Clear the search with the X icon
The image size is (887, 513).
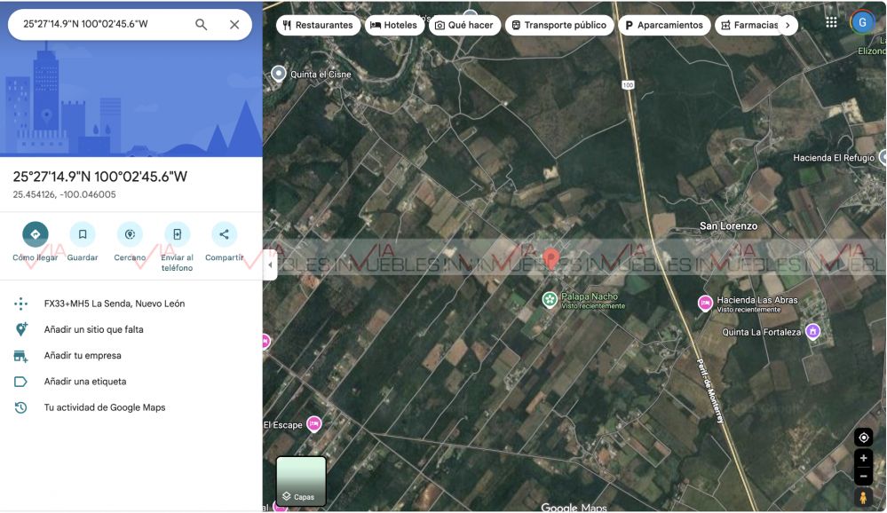(x=234, y=25)
